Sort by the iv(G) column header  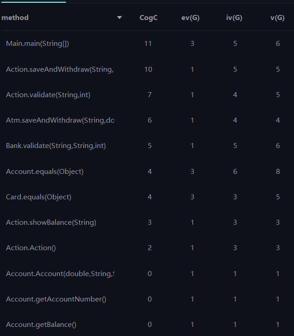(x=234, y=18)
